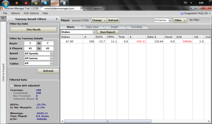Click the Suggested FAQs help icon
This screenshot has width=212, height=124.
(x=182, y=13)
